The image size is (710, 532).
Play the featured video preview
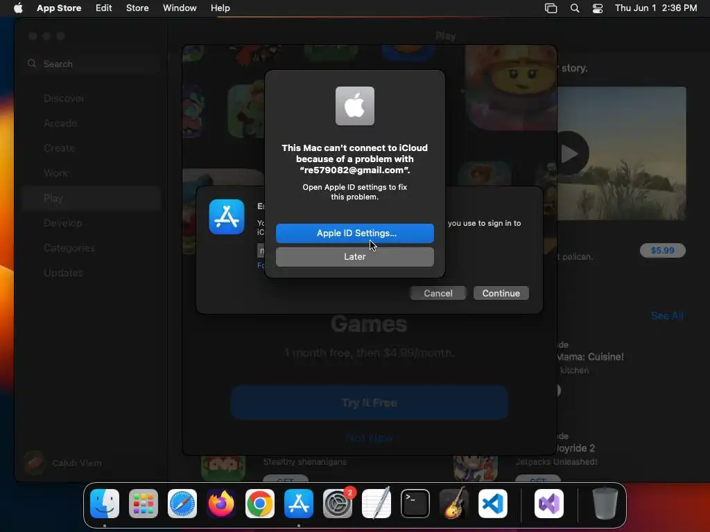(x=571, y=153)
